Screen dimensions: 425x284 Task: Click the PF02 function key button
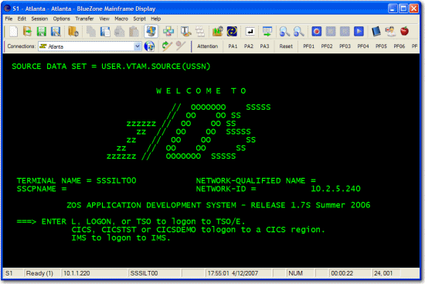point(327,46)
